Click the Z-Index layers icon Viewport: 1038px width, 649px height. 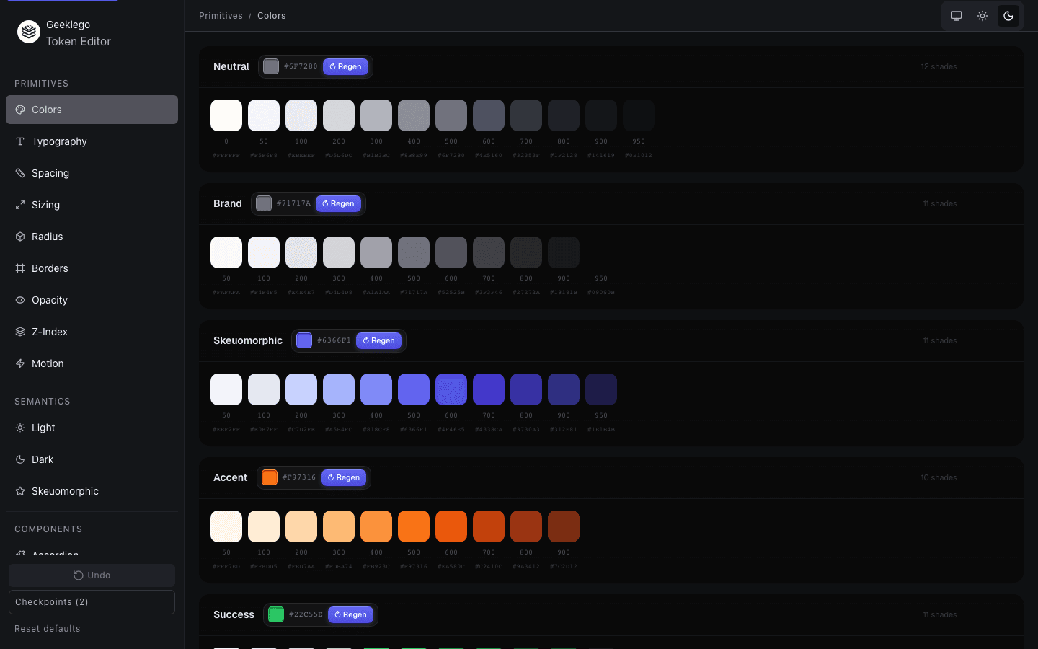pyautogui.click(x=20, y=332)
